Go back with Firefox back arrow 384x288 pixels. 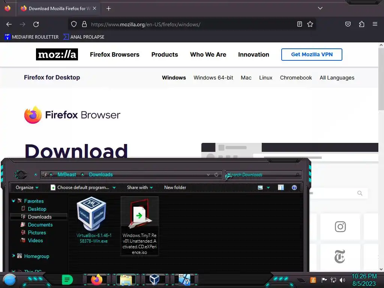point(9,24)
